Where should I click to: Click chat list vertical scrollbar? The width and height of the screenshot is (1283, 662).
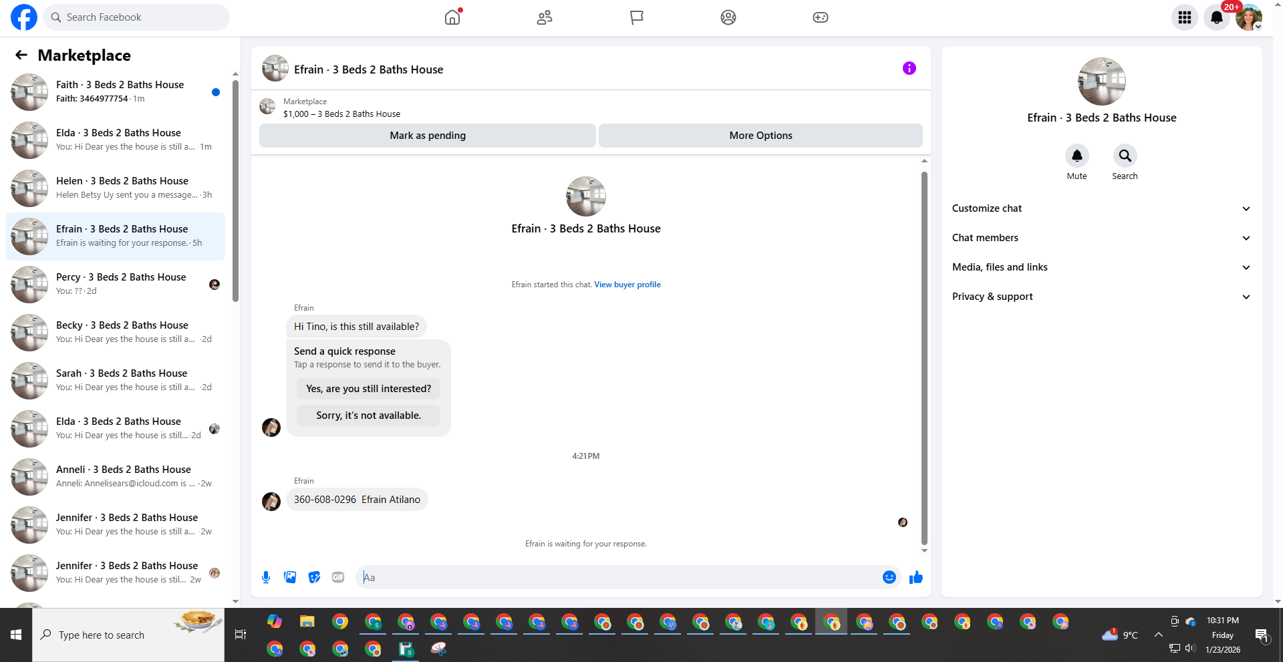pyautogui.click(x=235, y=190)
